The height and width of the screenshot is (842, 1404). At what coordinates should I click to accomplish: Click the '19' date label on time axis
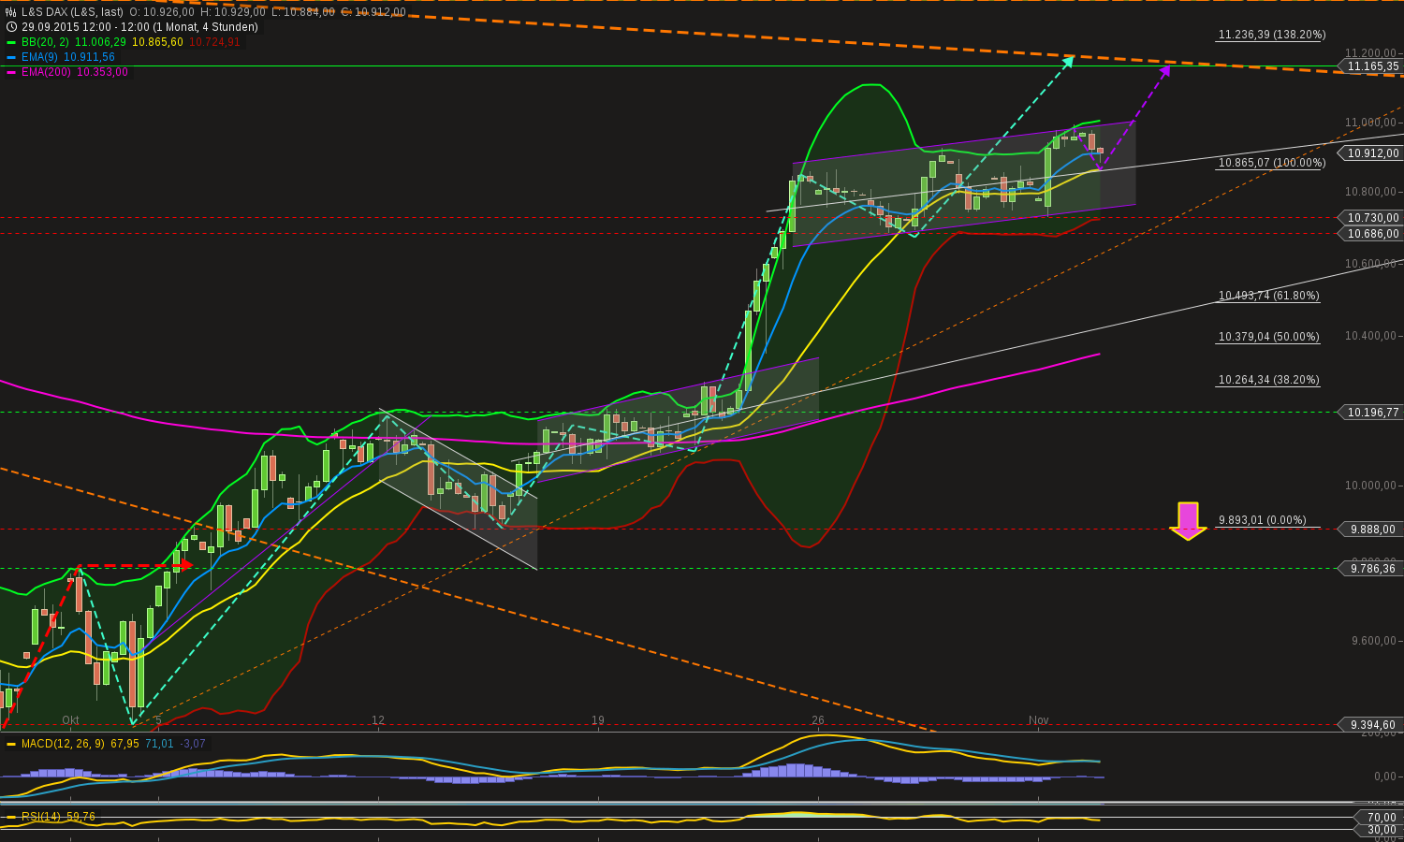[598, 719]
